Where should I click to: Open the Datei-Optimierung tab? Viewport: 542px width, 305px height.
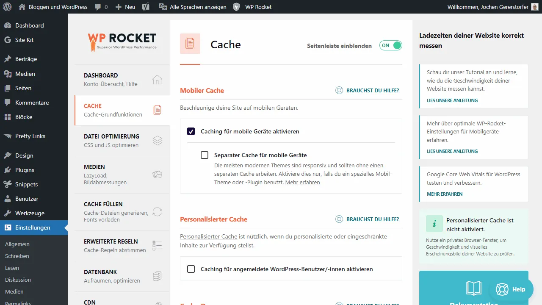(122, 141)
